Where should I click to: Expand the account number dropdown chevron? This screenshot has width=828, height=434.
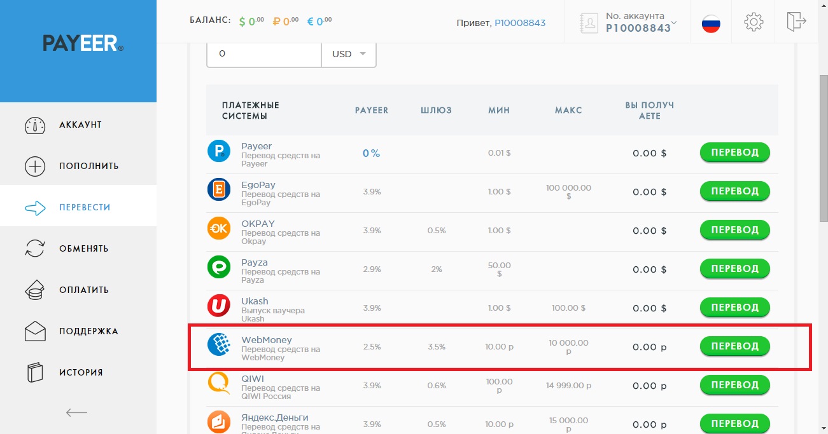point(674,24)
